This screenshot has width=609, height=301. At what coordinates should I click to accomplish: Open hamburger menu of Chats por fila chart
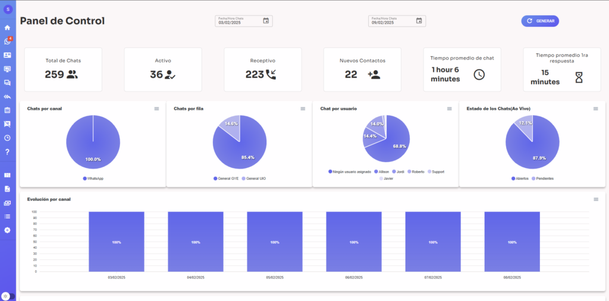[x=303, y=109]
